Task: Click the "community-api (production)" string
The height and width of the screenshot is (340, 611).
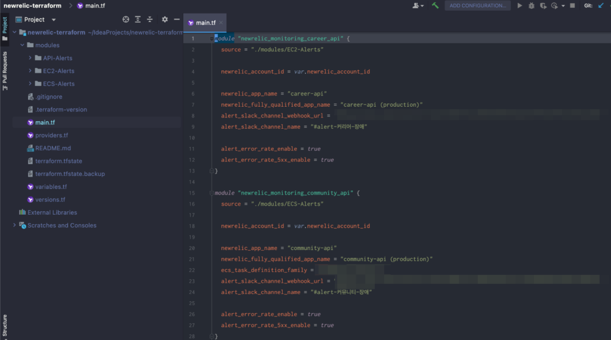Action: 387,259
